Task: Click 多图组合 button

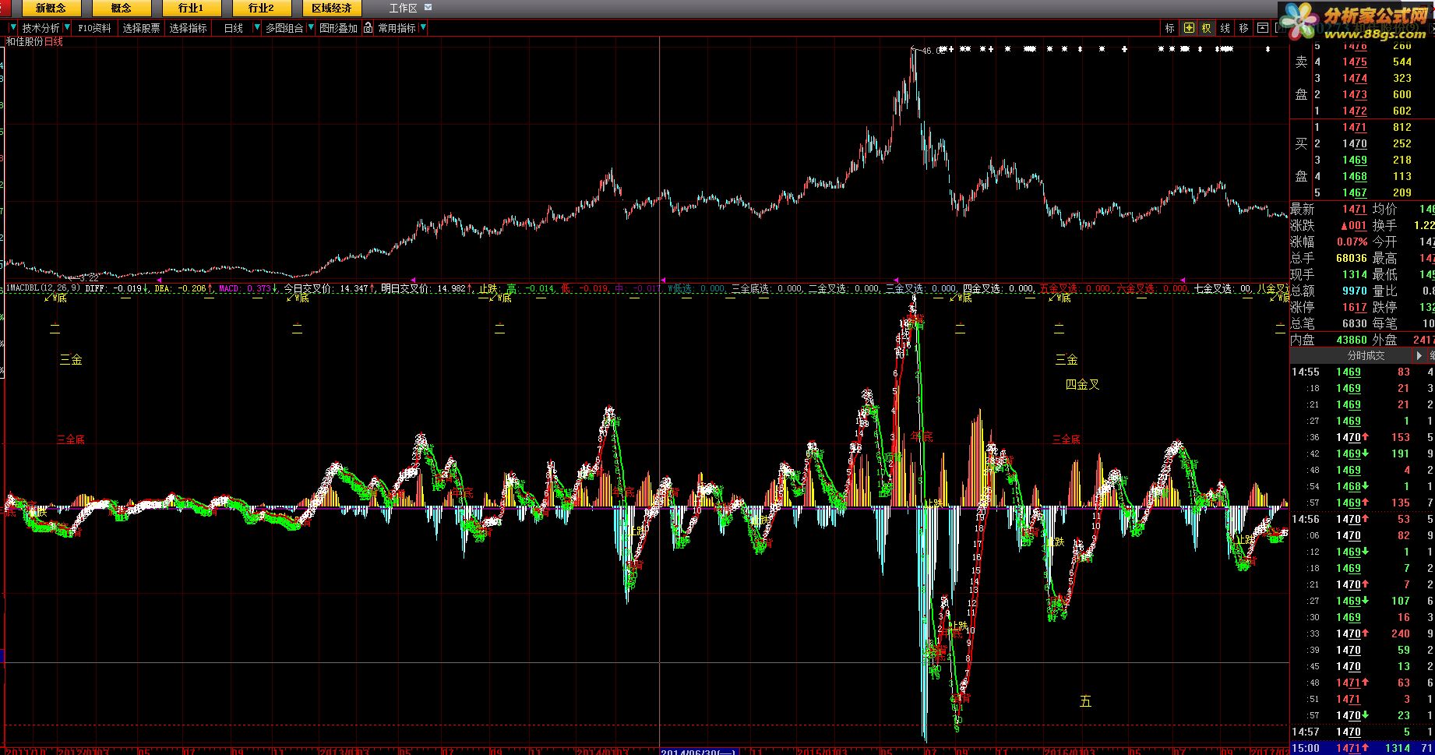Action: [284, 28]
